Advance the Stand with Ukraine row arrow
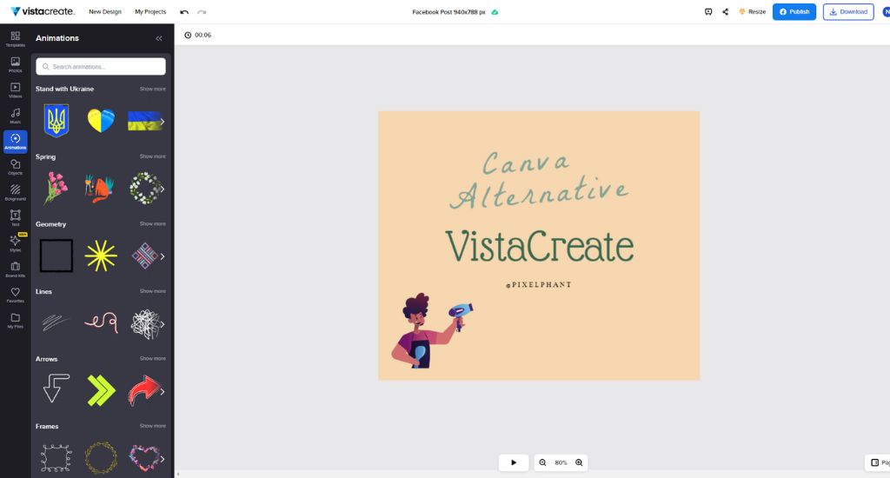 click(x=163, y=122)
